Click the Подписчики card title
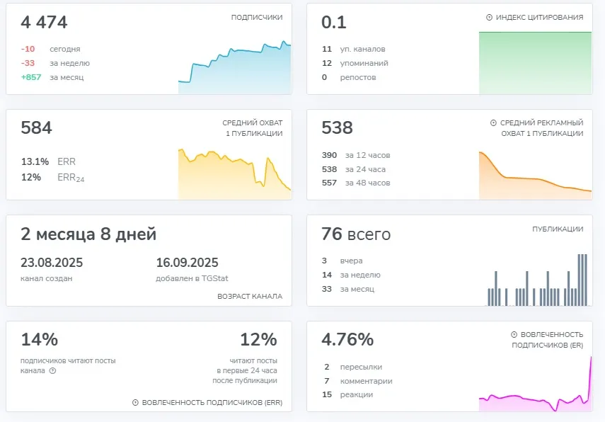The height and width of the screenshot is (422, 605). [257, 18]
